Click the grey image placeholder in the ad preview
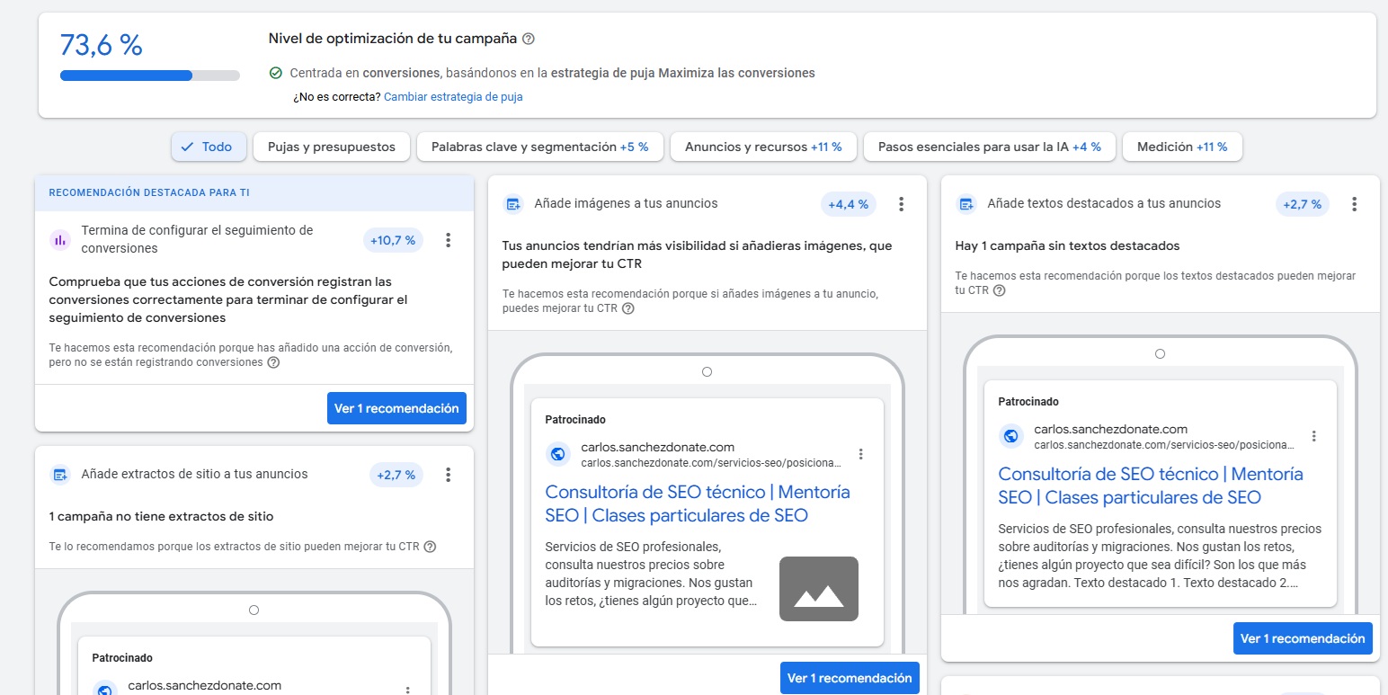The width and height of the screenshot is (1388, 695). click(x=819, y=590)
